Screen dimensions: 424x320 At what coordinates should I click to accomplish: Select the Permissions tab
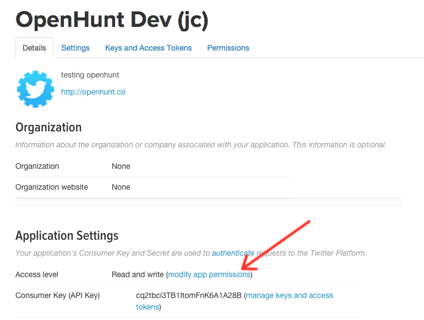[x=228, y=48]
